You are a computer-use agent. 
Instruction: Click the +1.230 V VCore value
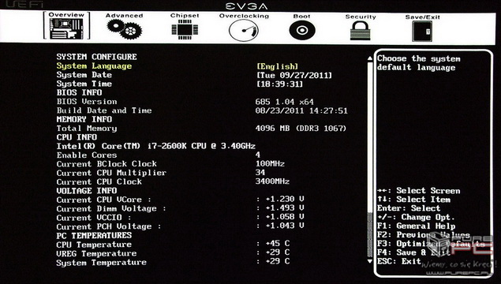click(285, 199)
